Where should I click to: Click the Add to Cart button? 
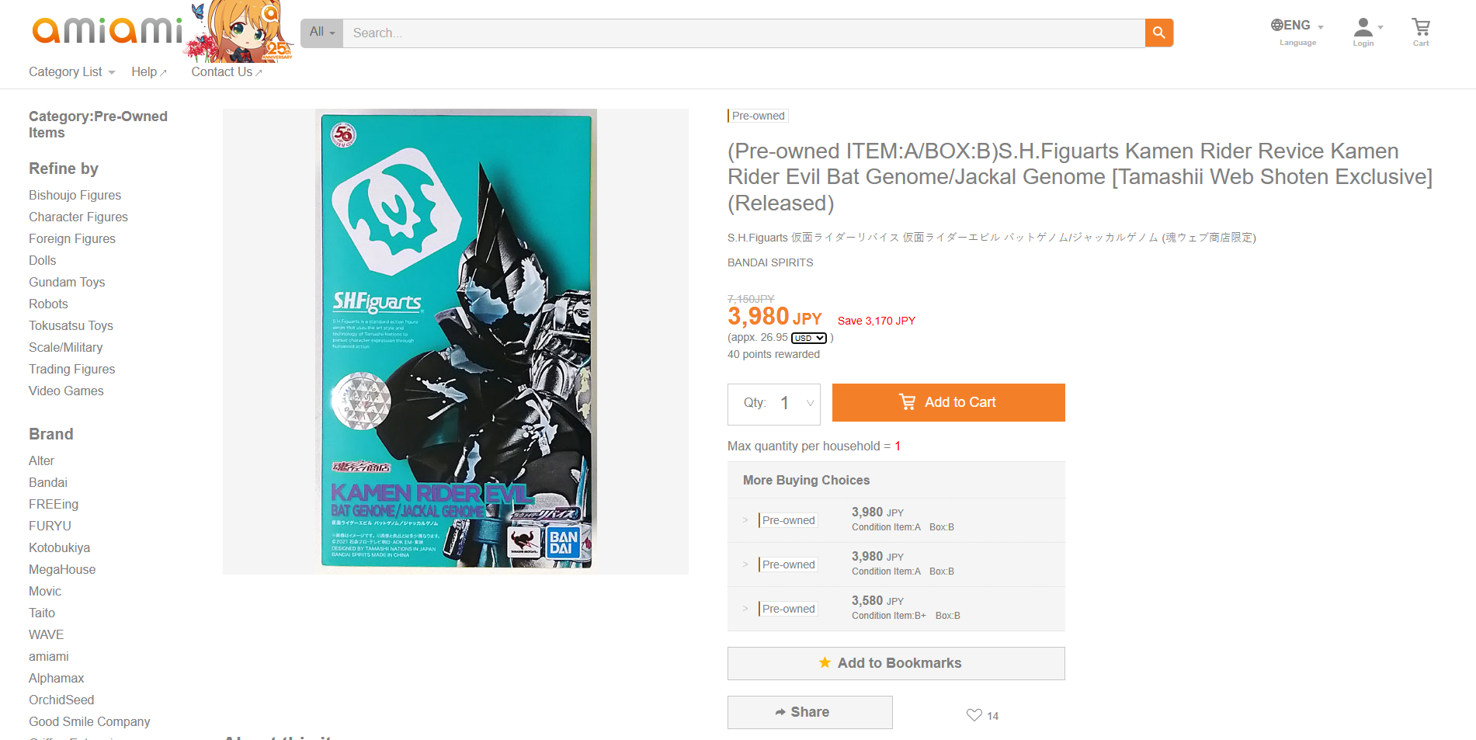pyautogui.click(x=948, y=402)
